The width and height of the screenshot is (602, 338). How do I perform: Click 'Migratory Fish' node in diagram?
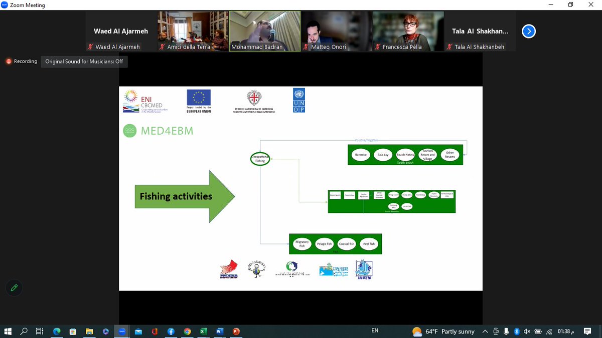coord(302,244)
